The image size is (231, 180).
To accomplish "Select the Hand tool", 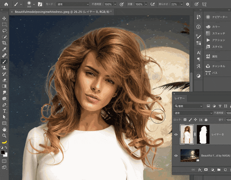I will 4,129.
